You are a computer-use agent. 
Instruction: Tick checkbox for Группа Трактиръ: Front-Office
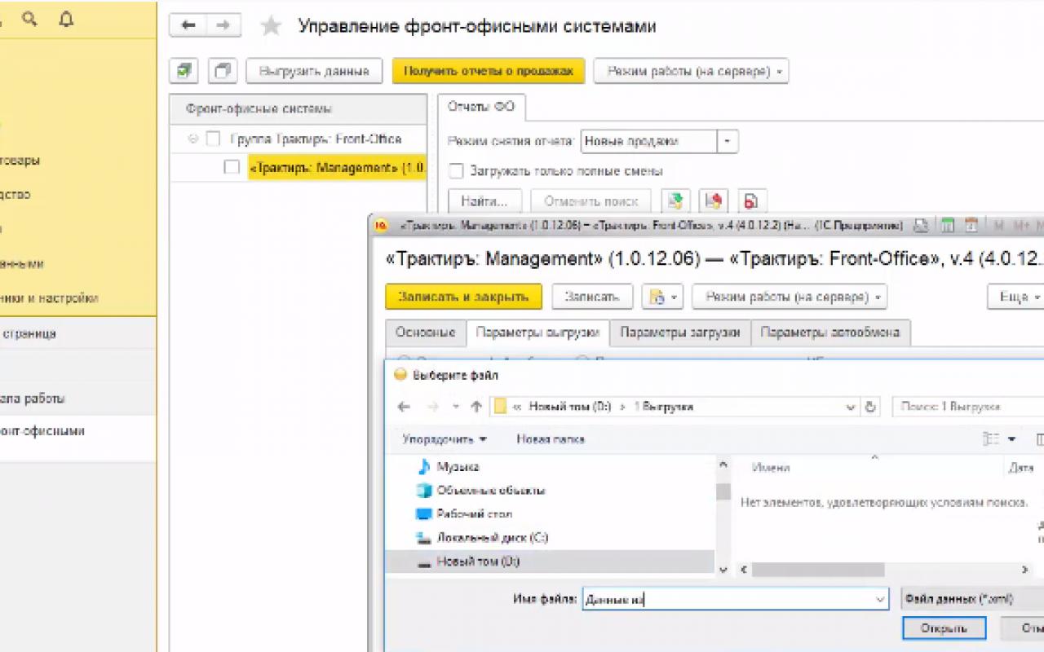(213, 139)
